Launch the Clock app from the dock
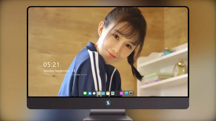216x121 pixels. click(94, 93)
